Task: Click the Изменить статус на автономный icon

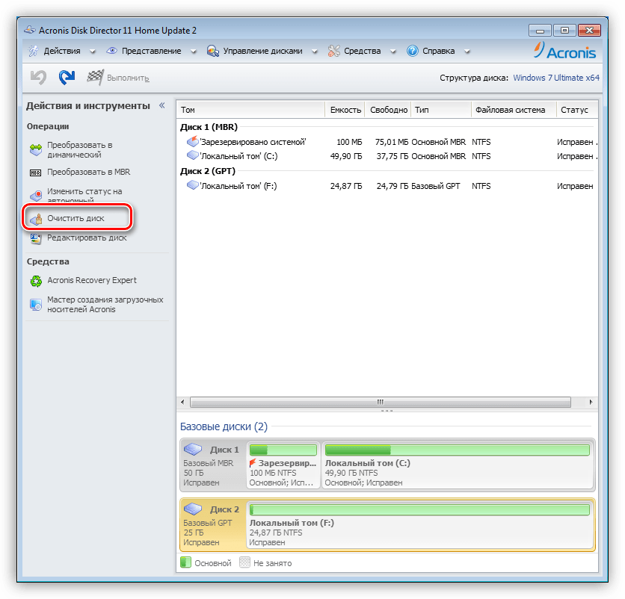Action: pos(36,195)
